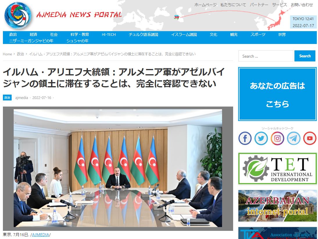Open the Telegram social network icon
Screen dimensions: 318x239
coord(294,139)
